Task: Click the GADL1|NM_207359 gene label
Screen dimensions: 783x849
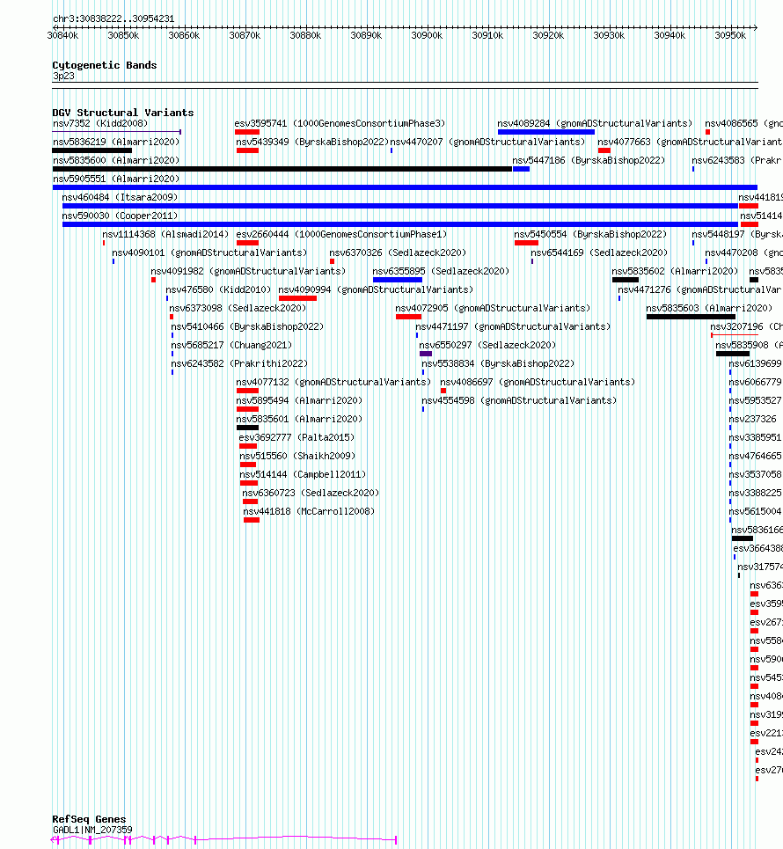Action: [92, 830]
